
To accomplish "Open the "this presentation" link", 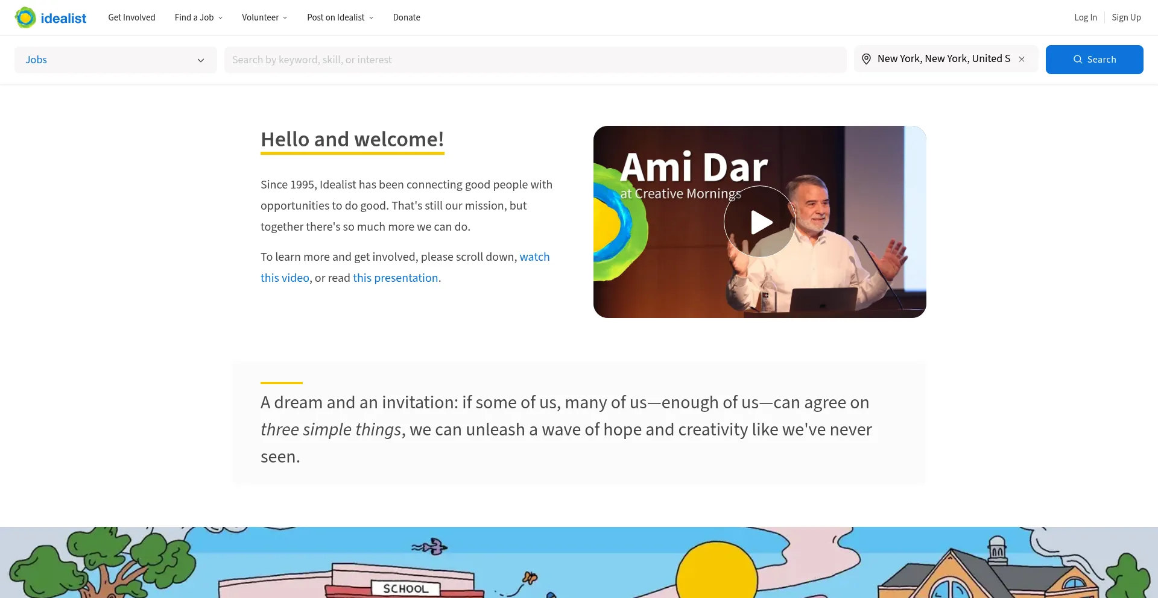I will click(x=396, y=278).
